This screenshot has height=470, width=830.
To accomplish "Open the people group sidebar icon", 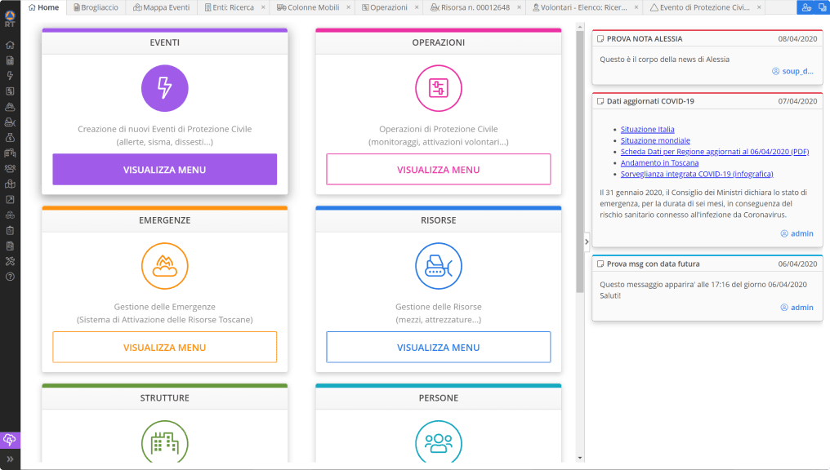I will click(10, 169).
